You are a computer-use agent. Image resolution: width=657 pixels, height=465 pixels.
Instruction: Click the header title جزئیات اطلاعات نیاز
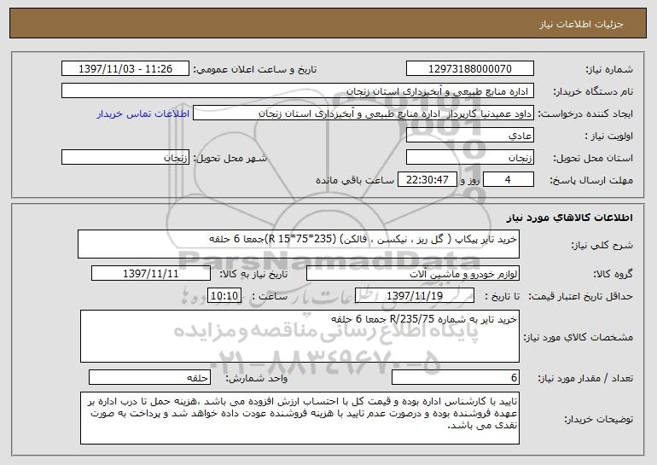(x=581, y=24)
